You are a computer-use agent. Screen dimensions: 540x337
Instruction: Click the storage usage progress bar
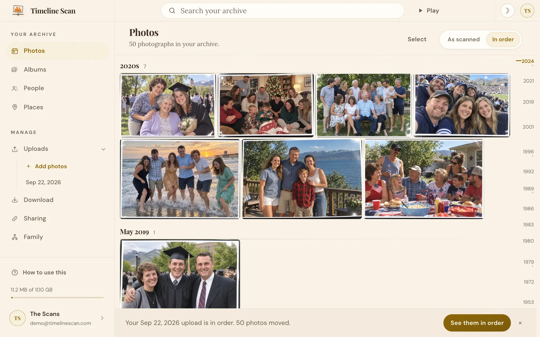point(57,297)
